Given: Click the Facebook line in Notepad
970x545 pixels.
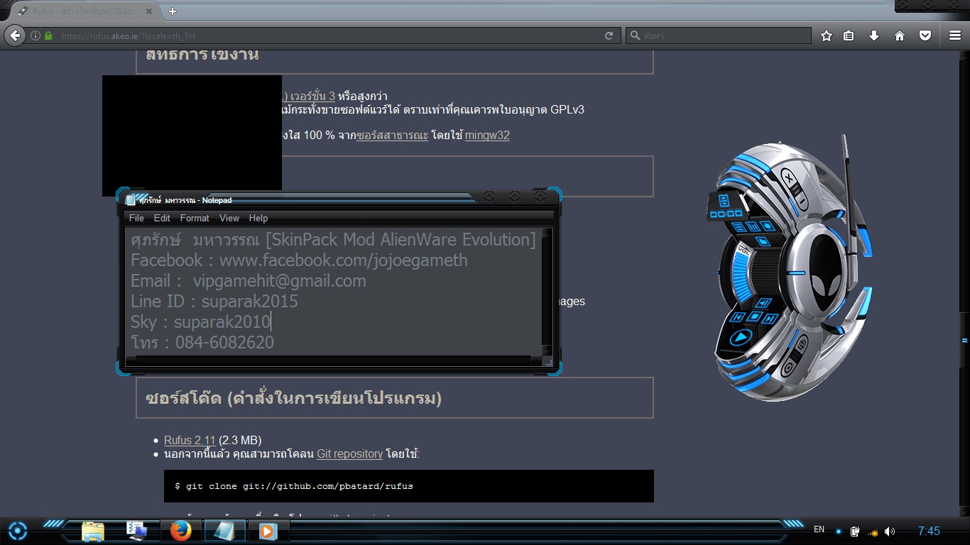Looking at the screenshot, I should coord(299,260).
